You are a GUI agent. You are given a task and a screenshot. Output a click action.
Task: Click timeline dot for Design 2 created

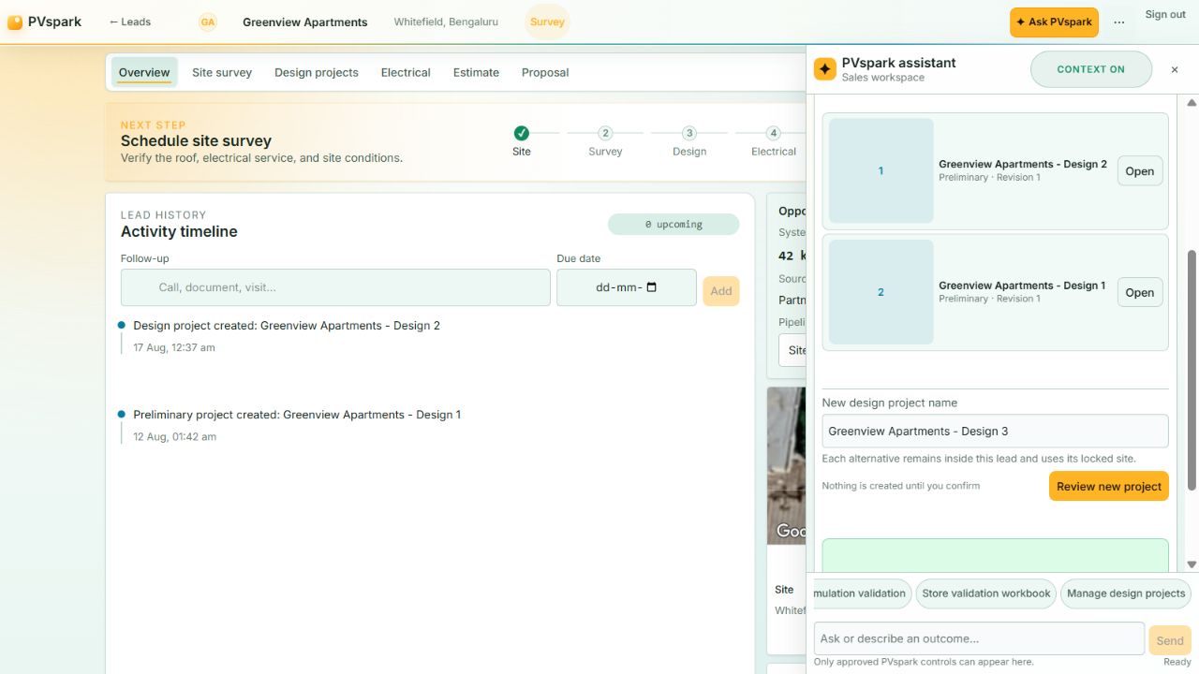tap(122, 326)
